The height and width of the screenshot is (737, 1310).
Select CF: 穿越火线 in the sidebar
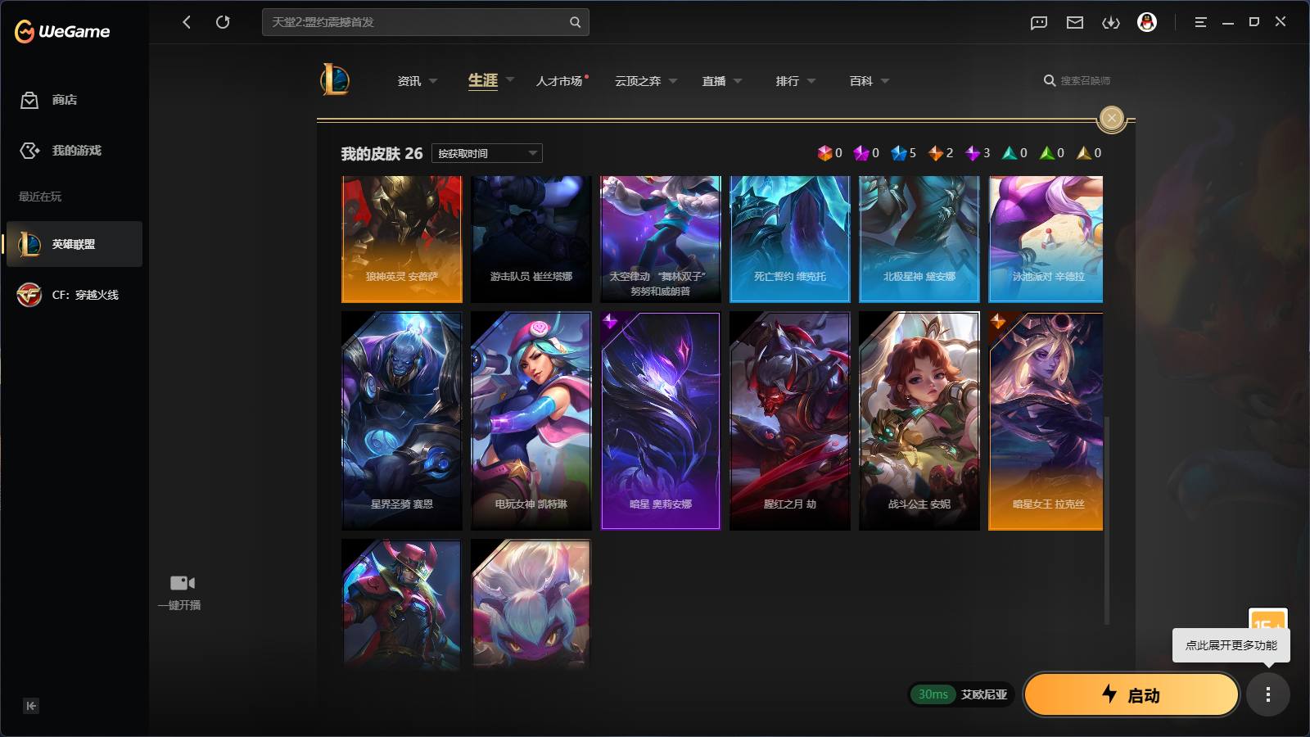75,295
